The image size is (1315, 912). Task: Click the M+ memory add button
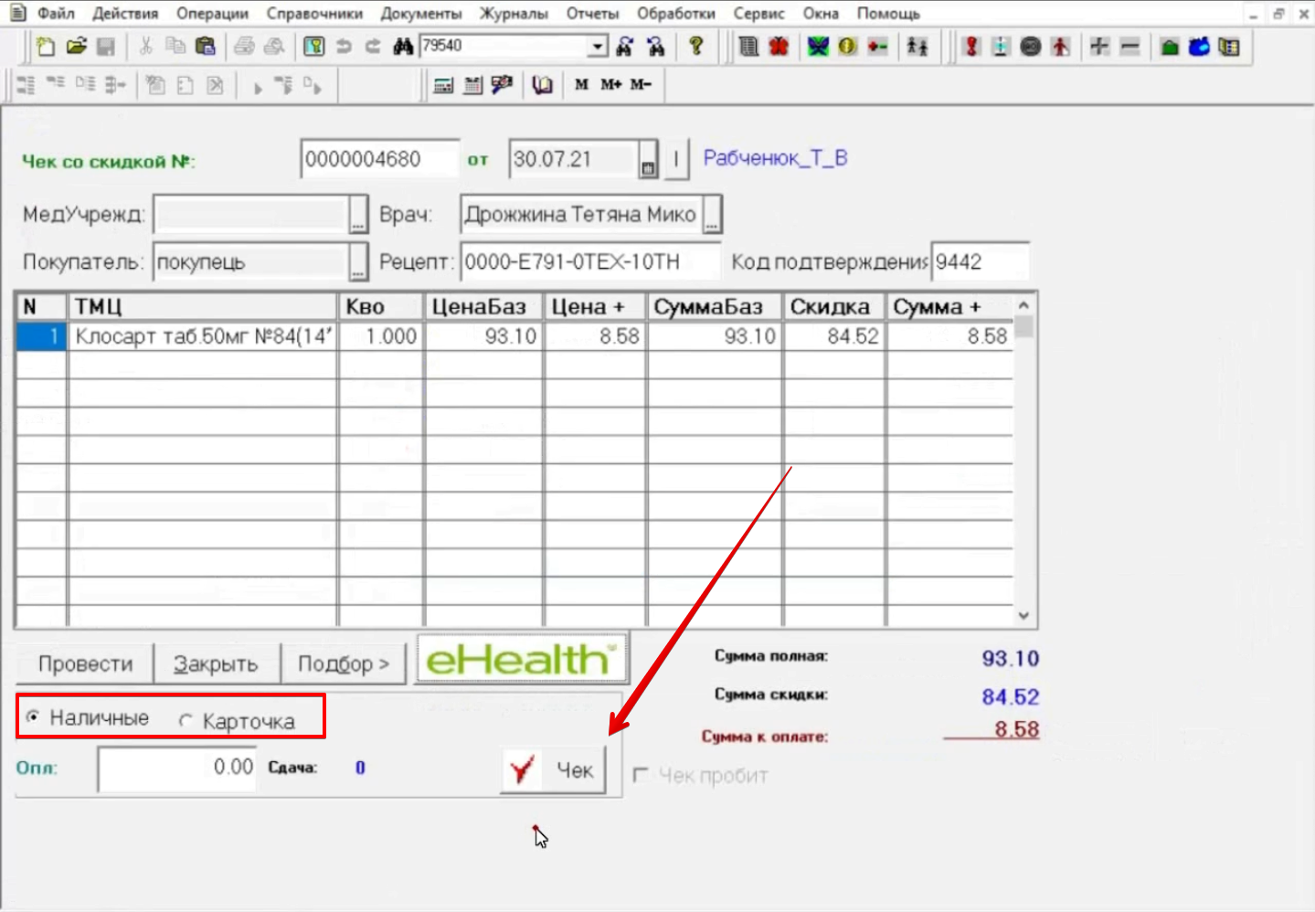tap(610, 85)
